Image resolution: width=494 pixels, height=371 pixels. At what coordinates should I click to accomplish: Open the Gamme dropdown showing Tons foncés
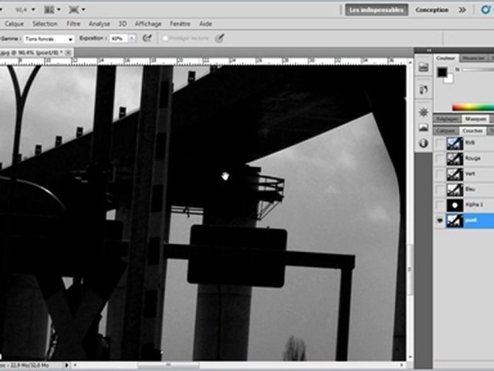(49, 39)
